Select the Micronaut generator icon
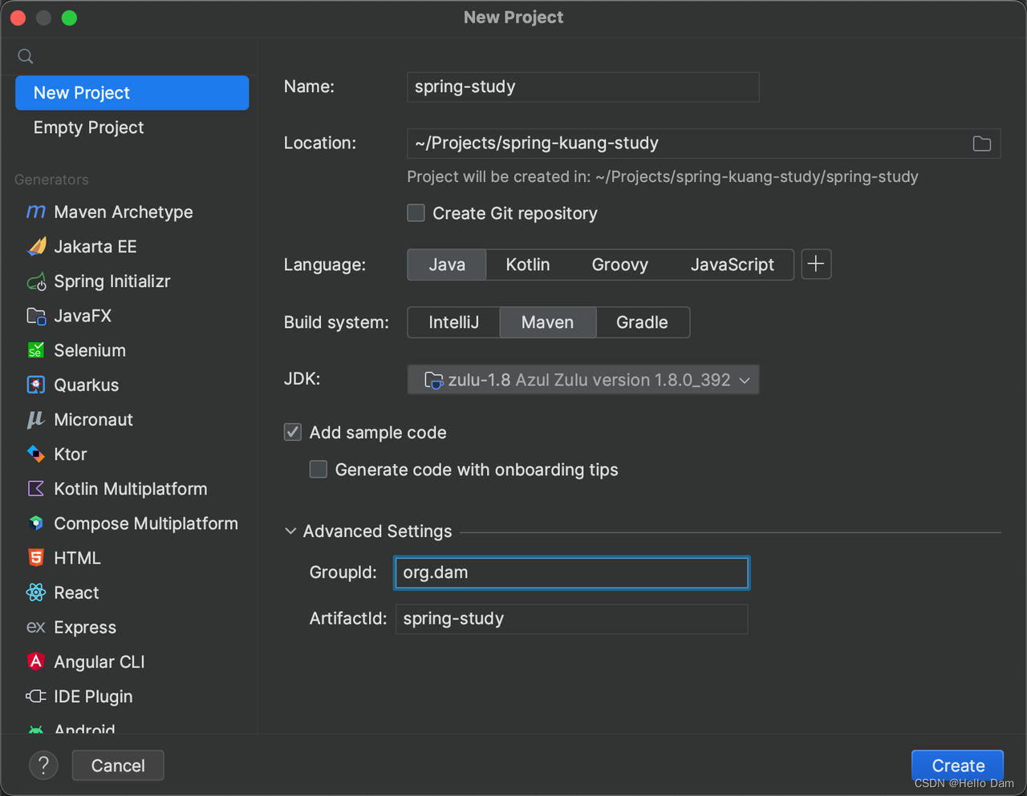The height and width of the screenshot is (796, 1027). [x=36, y=419]
